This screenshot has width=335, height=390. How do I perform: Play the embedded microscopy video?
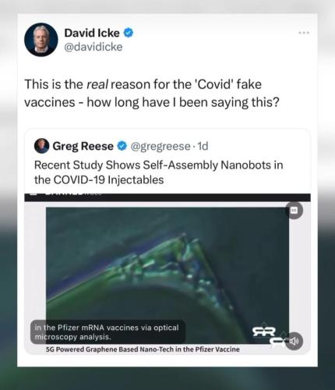167,275
